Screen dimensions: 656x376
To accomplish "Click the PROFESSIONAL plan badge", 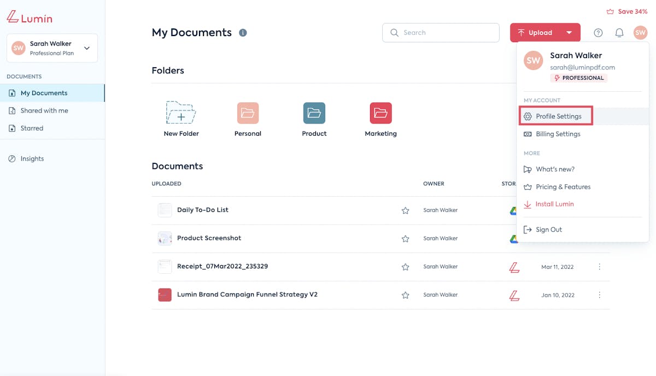I will tap(579, 78).
